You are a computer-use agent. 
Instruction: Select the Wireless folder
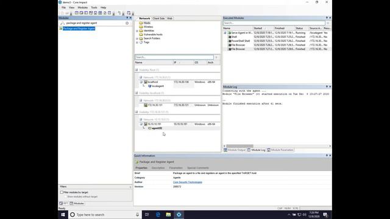tap(148, 27)
